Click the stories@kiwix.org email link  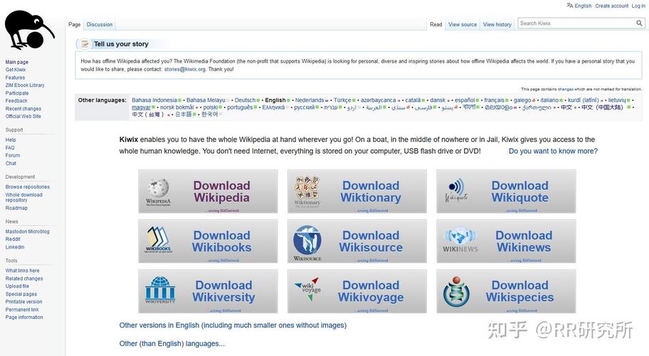(184, 69)
